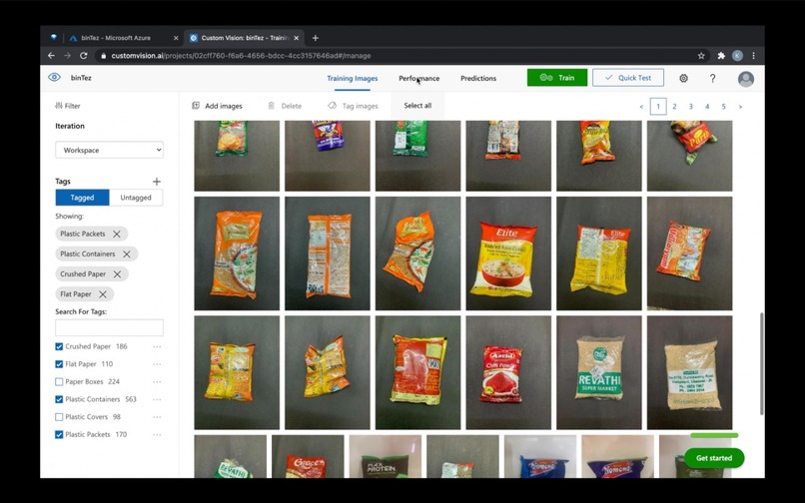Select the Custom Vision binTez browser tab
805x503 pixels.
point(245,38)
